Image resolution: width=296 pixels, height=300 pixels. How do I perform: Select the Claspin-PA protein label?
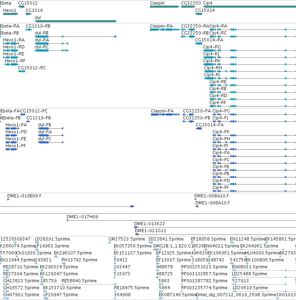162,111
